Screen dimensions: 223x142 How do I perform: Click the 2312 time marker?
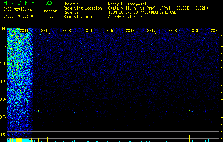[x=45, y=31]
